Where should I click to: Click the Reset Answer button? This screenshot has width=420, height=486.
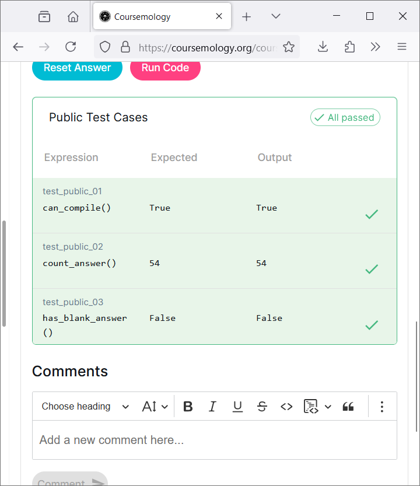[x=77, y=68]
